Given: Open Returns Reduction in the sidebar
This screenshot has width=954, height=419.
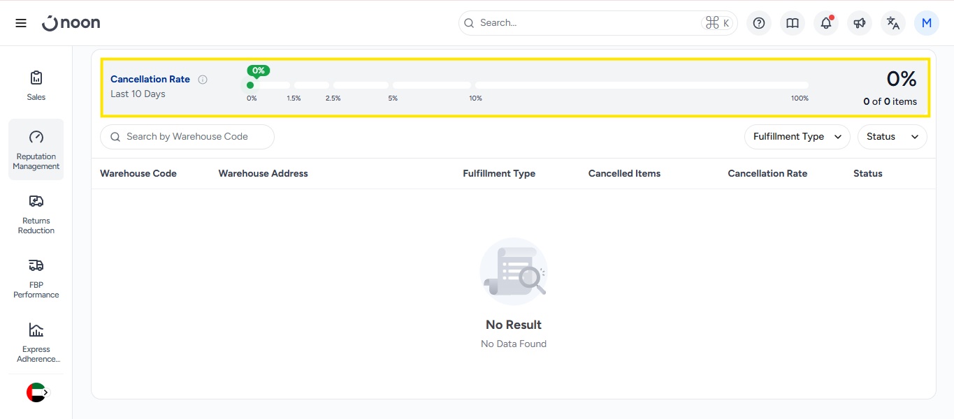Looking at the screenshot, I should 36,214.
